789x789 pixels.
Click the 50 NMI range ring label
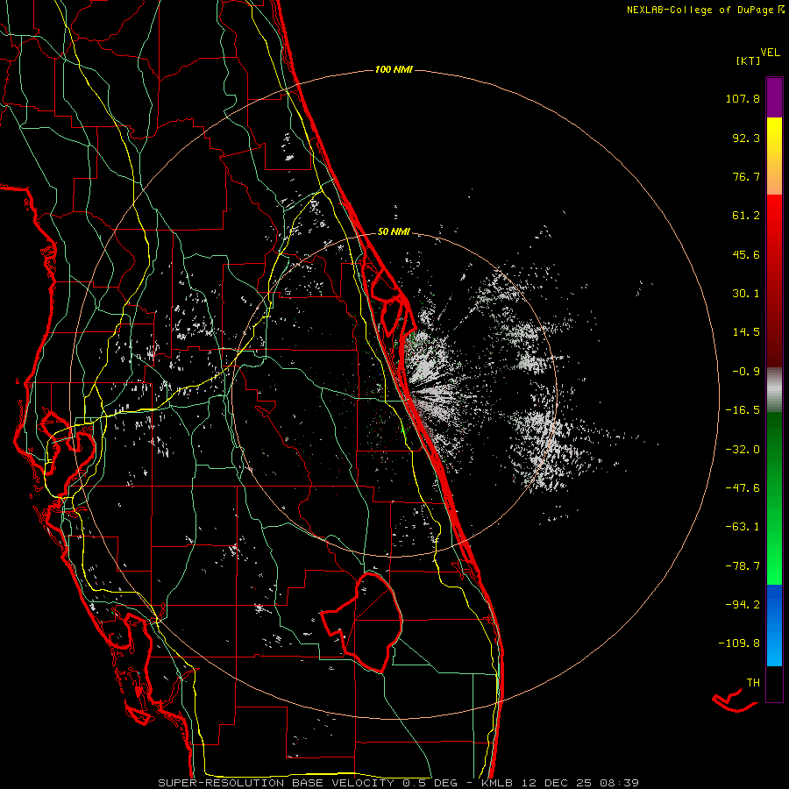tap(394, 232)
